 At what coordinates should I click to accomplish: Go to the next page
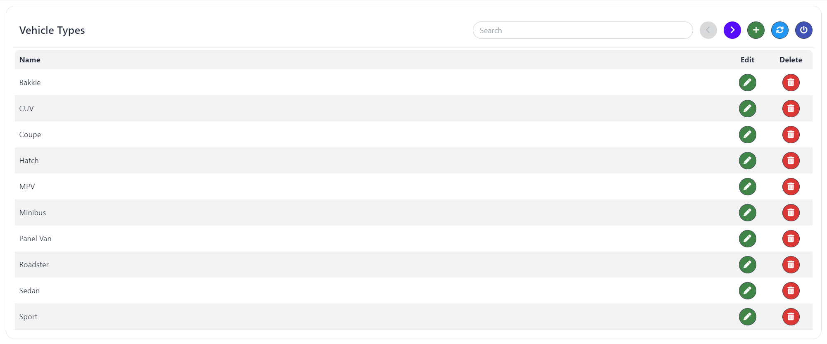pos(732,30)
